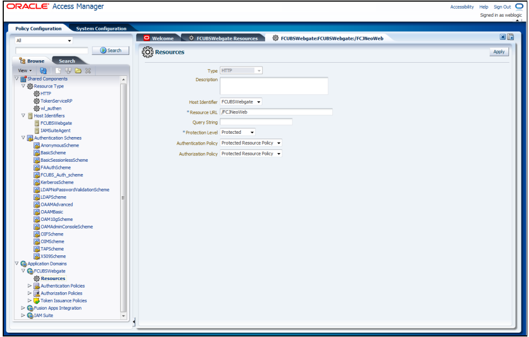Click the OAMAdminConsoleScheme icon
This screenshot has width=529, height=337.
tap(37, 227)
